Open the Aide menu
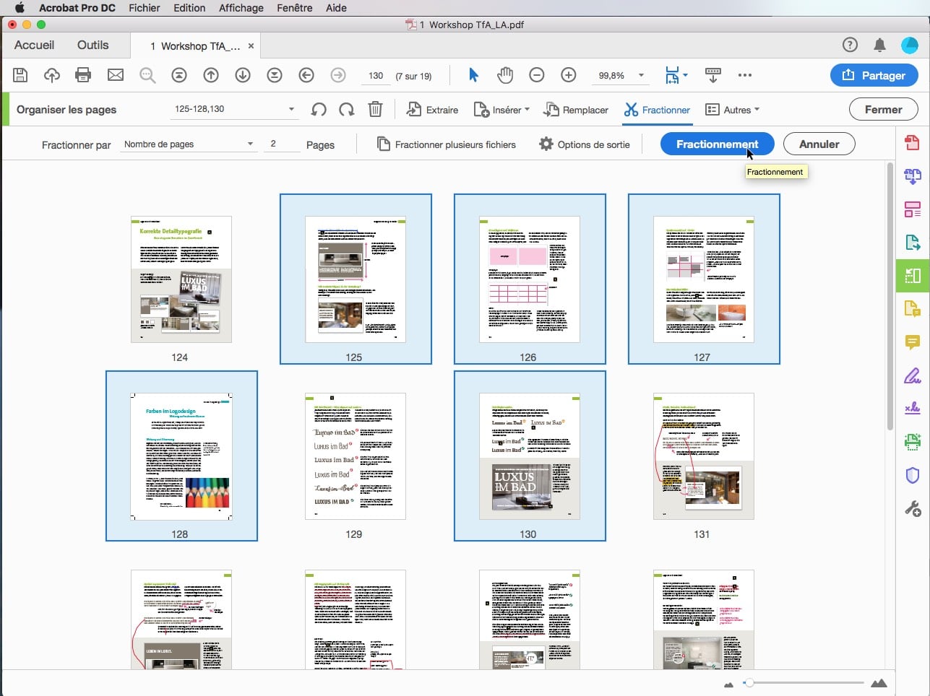930x696 pixels. coord(336,8)
